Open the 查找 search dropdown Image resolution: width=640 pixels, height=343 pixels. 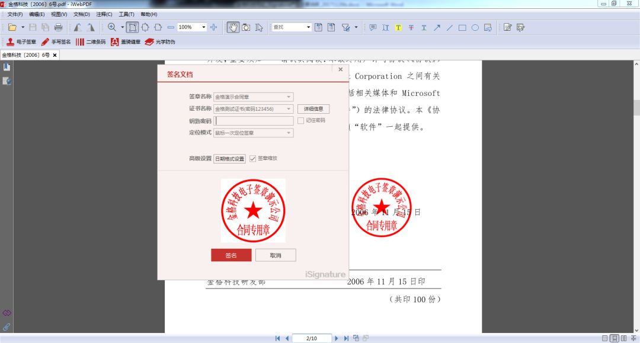(308, 27)
